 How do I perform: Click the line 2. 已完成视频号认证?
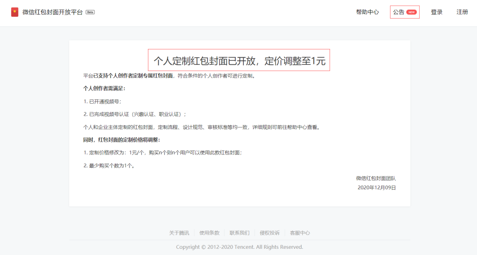coord(134,114)
